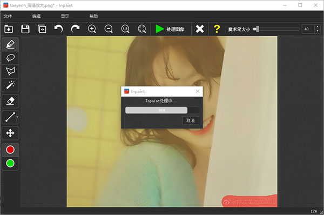Select the Marker tool
Image resolution: width=324 pixels, height=215 pixels.
10,44
